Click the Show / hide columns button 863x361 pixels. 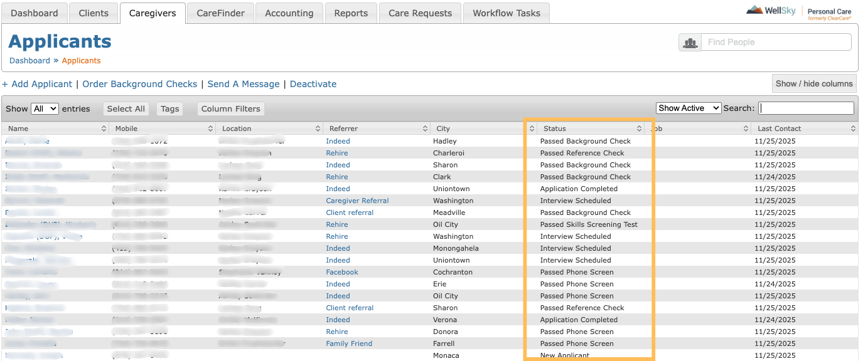[x=813, y=83]
